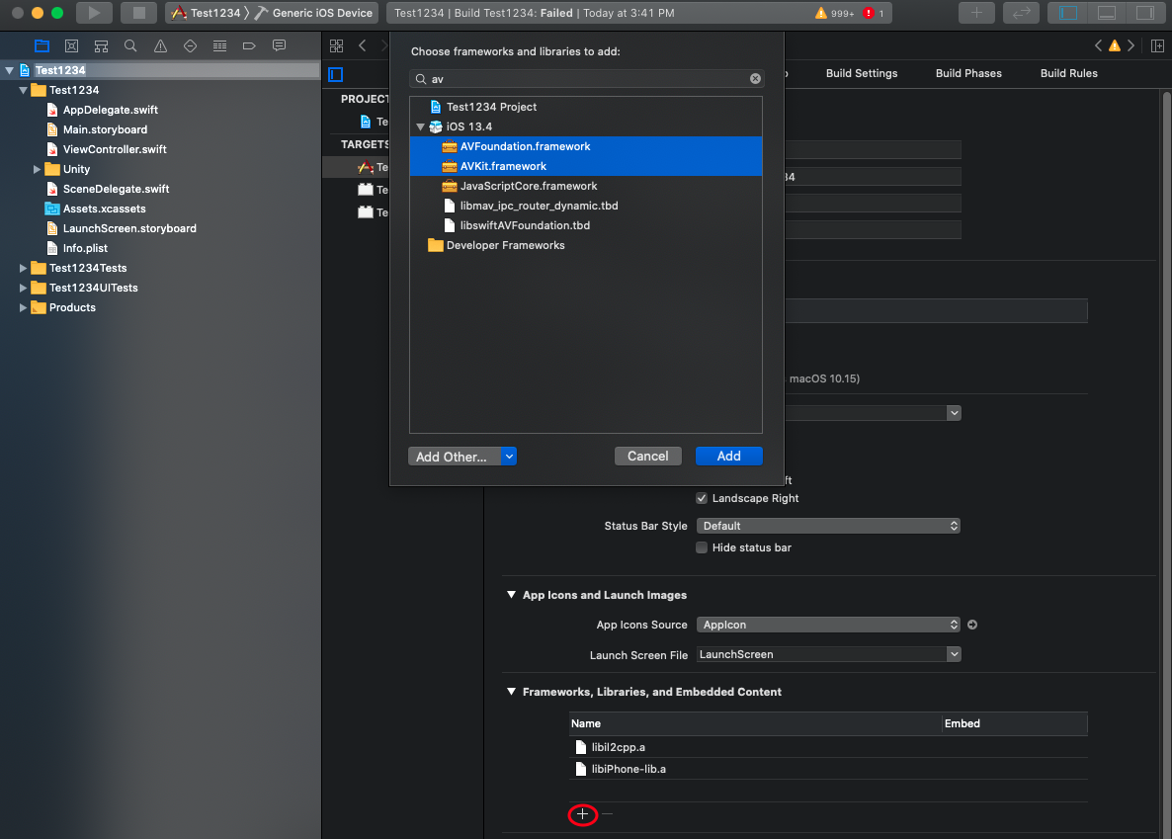This screenshot has width=1172, height=839.
Task: Add editor on right button
Action: point(1157,45)
